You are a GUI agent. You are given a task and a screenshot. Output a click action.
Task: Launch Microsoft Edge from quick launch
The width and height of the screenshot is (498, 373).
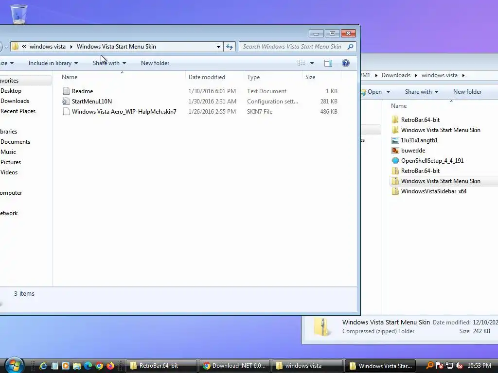(88, 366)
